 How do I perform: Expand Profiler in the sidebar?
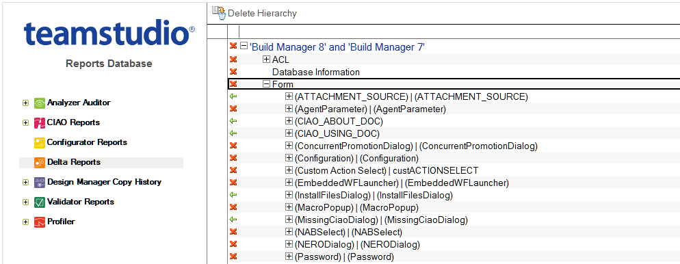coord(25,222)
